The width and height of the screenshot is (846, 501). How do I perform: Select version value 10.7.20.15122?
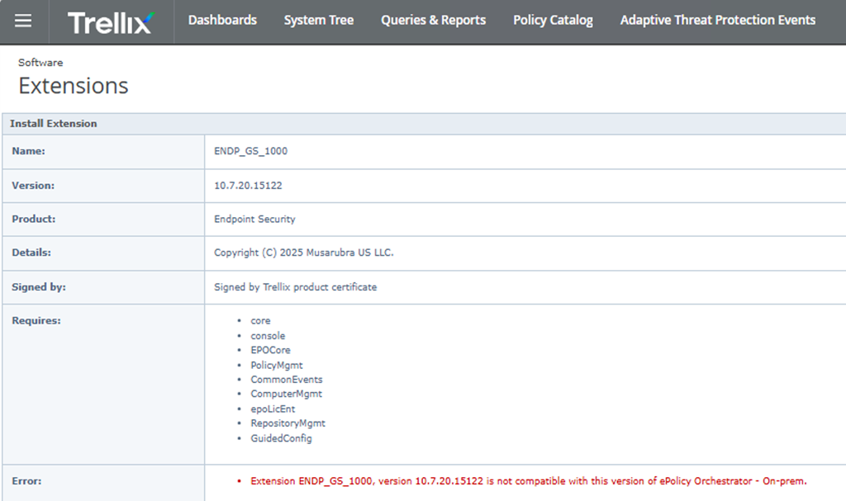pyautogui.click(x=248, y=186)
